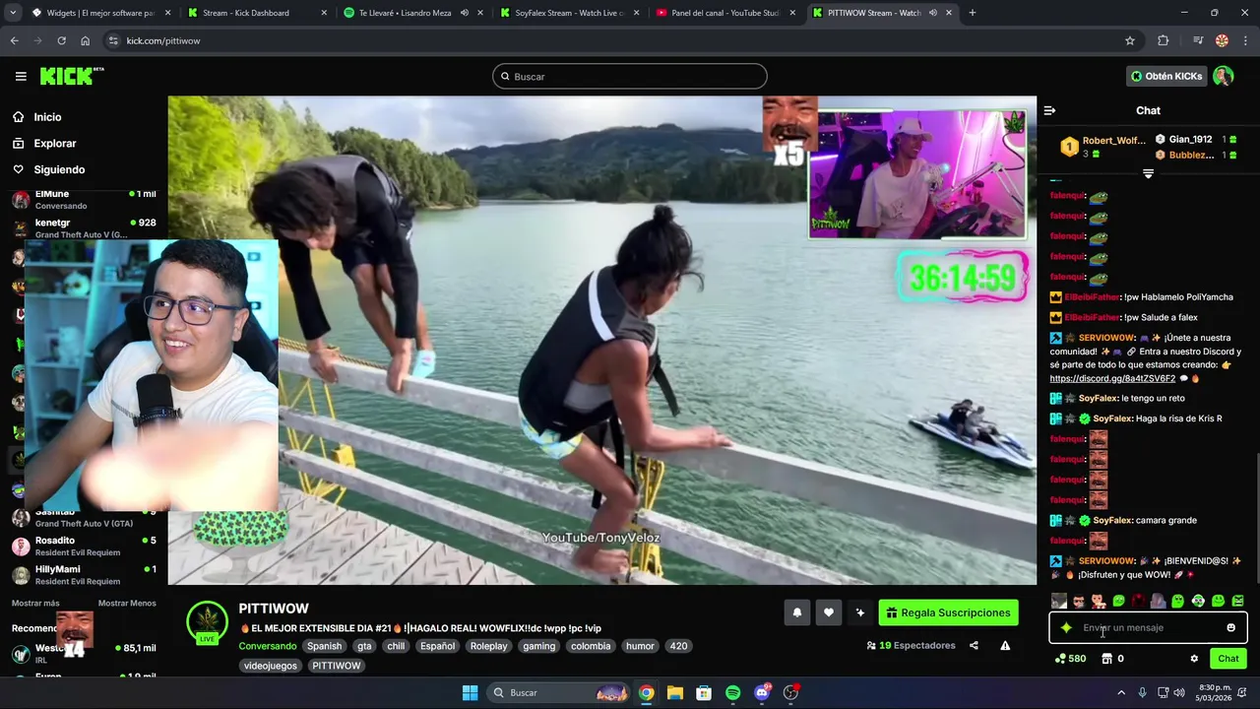The width and height of the screenshot is (1260, 709).
Task: Click the Roleplay tag
Action: click(488, 646)
